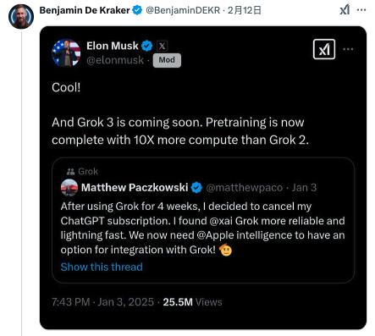Click the boxed xI Grok icon in embedded tweet
The width and height of the screenshot is (375, 336).
(324, 49)
